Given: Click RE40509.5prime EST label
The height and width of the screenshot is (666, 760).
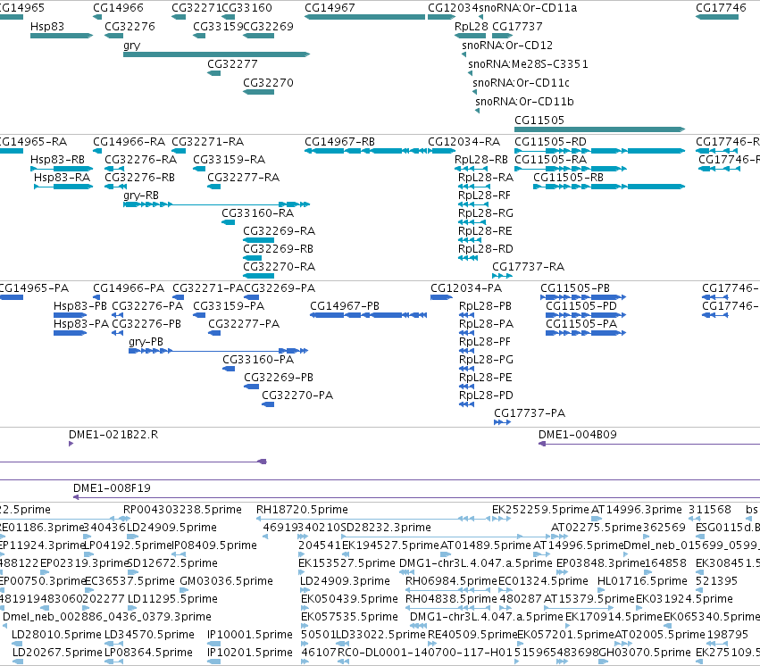Looking at the screenshot, I should (x=472, y=635).
